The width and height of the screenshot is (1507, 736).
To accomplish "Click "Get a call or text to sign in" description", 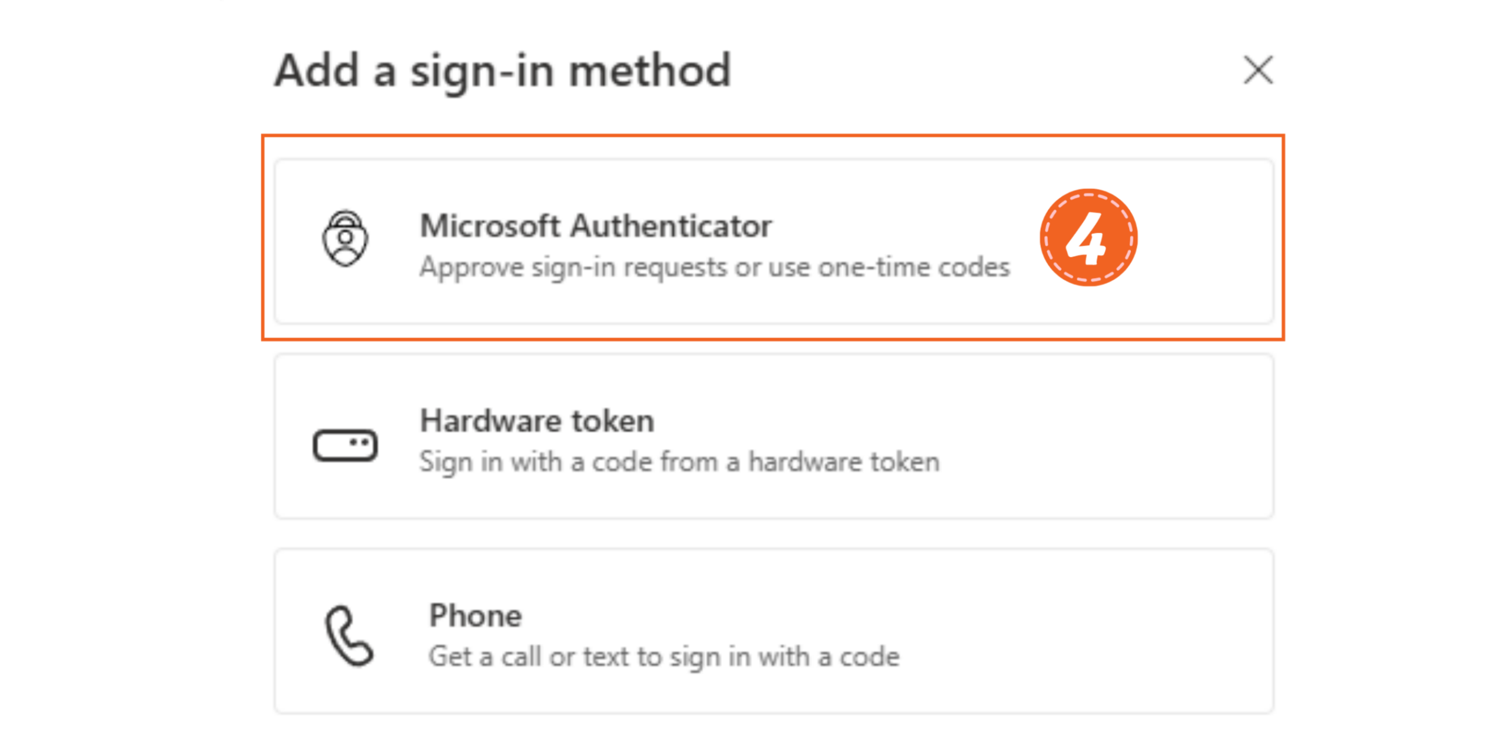I will click(663, 657).
